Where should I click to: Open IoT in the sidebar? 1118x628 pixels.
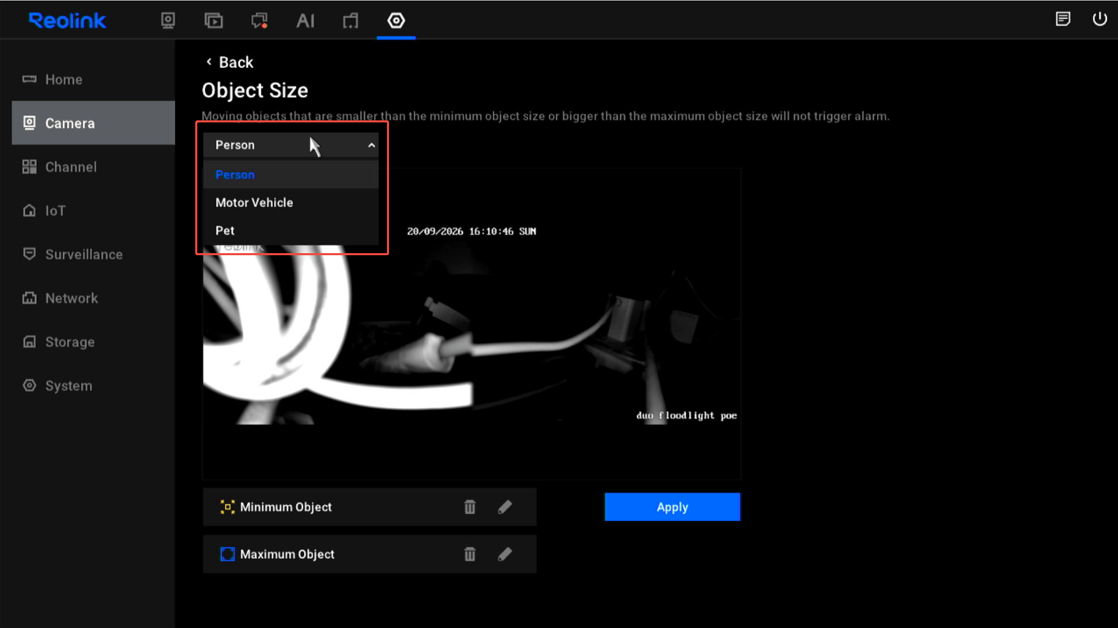tap(93, 210)
